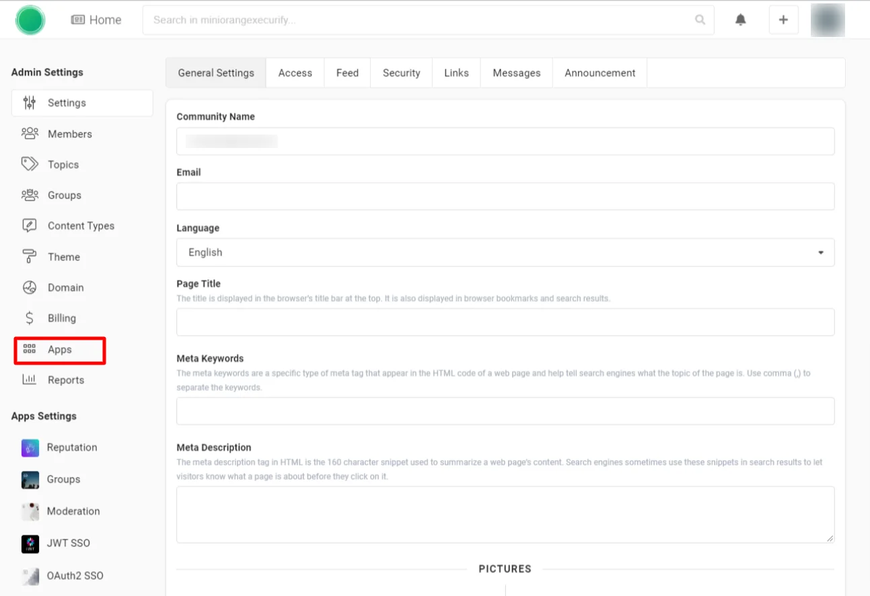Image resolution: width=870 pixels, height=596 pixels.
Task: Click Home in the top bar
Action: click(96, 20)
